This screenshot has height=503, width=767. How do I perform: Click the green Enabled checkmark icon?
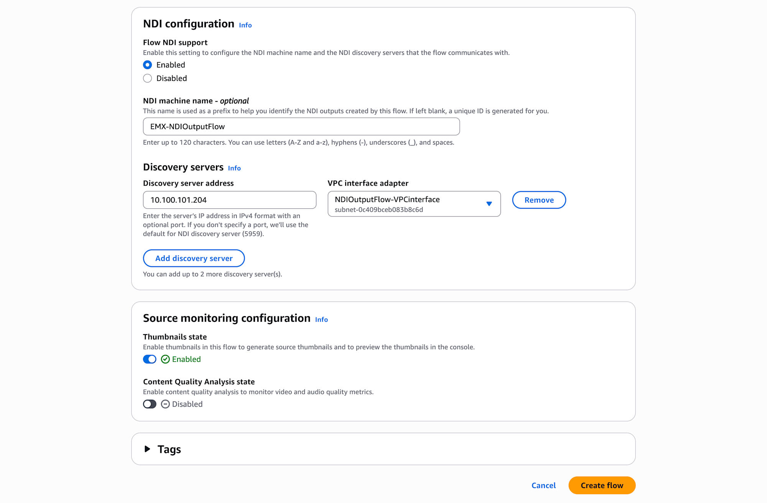tap(165, 359)
